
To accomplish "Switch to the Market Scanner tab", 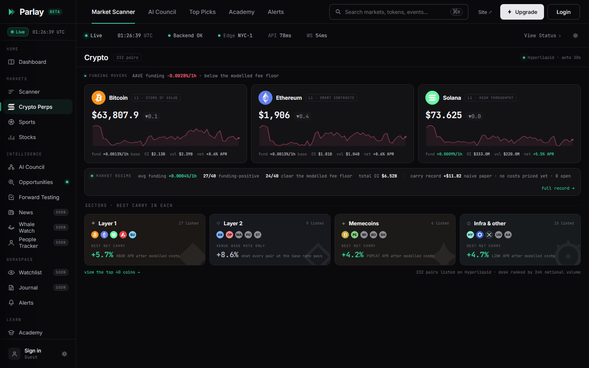I will click(113, 12).
